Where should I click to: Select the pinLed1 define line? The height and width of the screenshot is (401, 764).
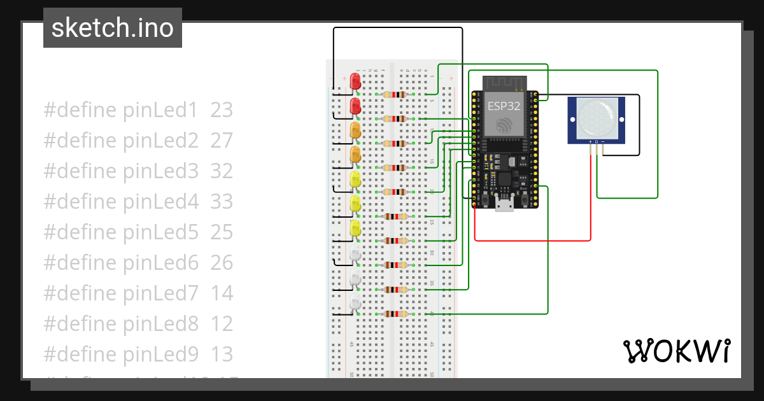click(x=138, y=109)
